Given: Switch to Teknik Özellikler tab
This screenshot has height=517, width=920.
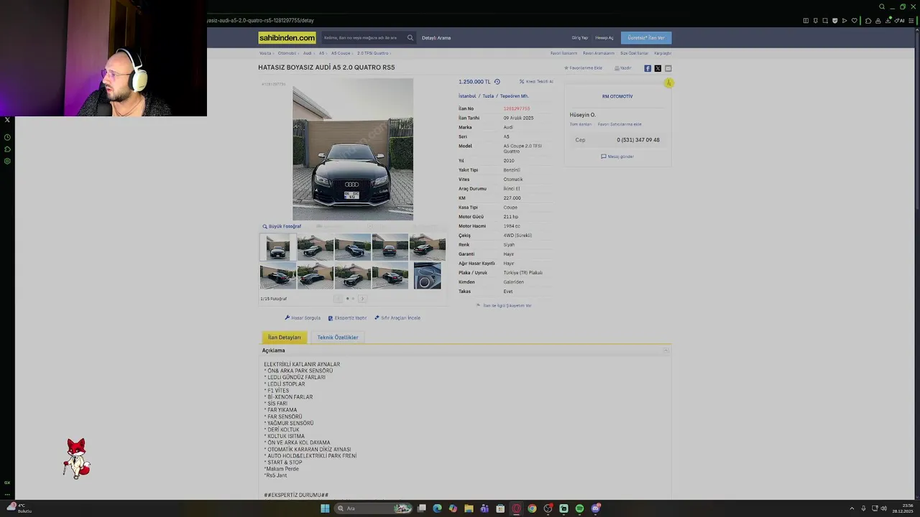Looking at the screenshot, I should (338, 337).
